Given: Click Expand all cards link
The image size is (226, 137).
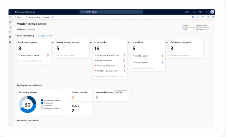Looking at the screenshot, I should pyautogui.click(x=46, y=36).
